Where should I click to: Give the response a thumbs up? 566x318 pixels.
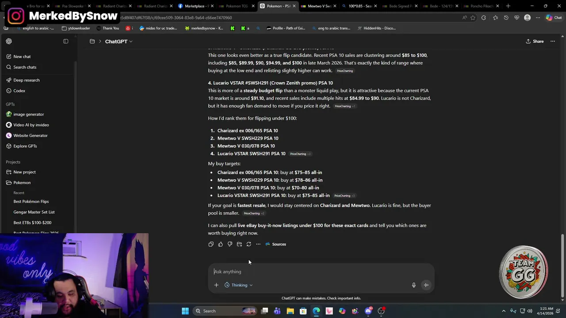pyautogui.click(x=220, y=244)
